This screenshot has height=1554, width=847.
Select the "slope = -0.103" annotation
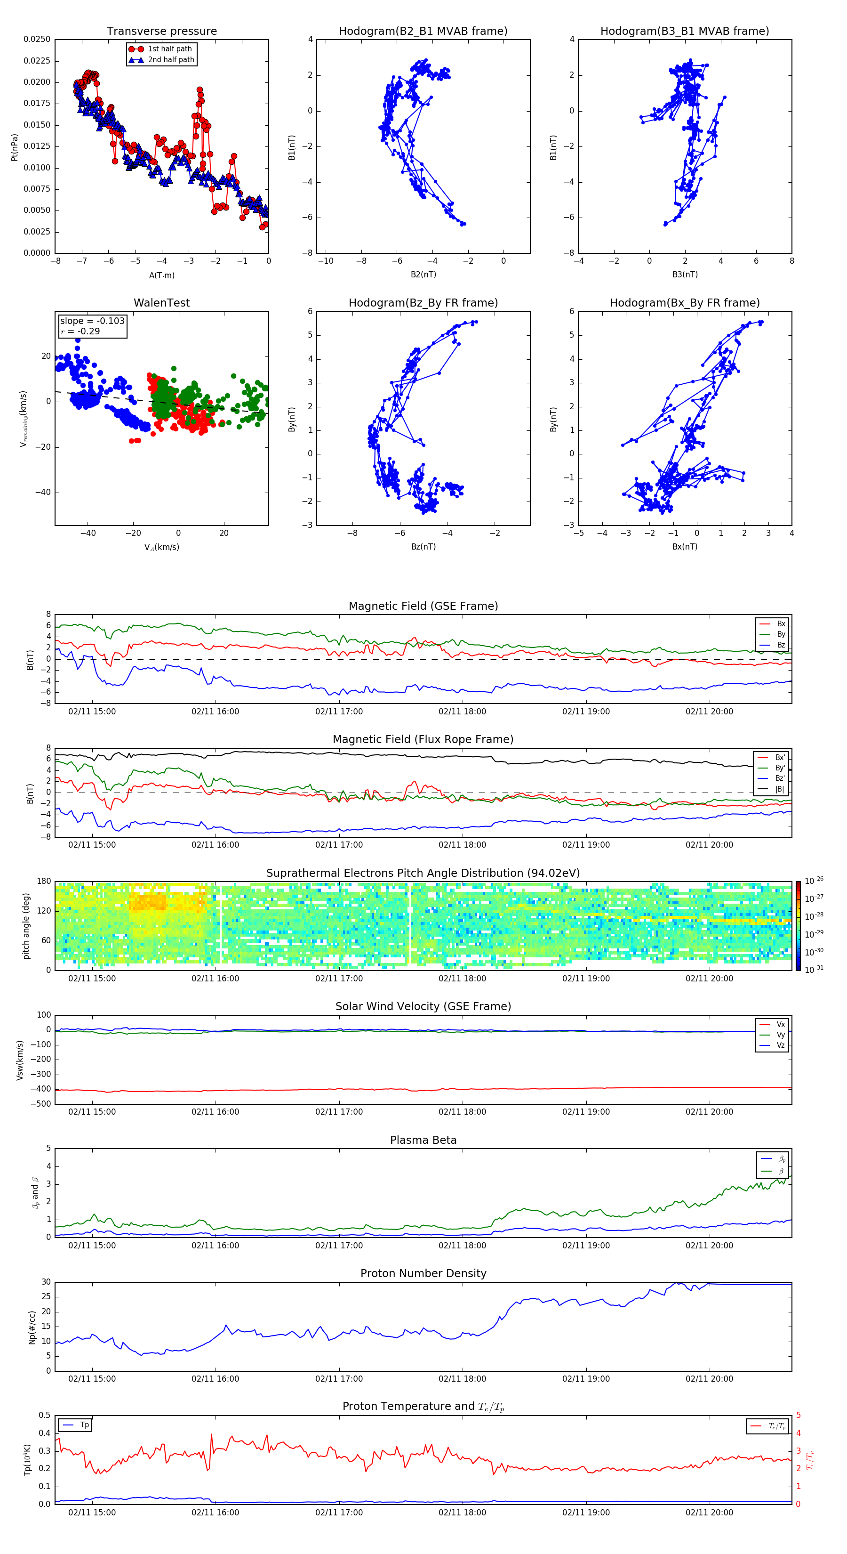pos(92,321)
